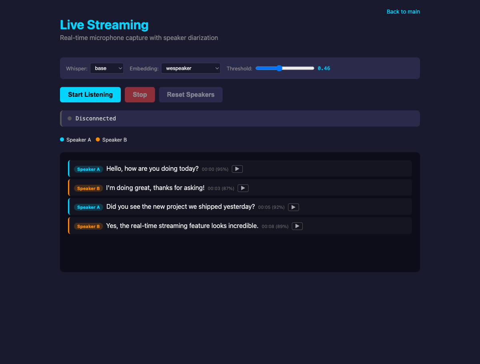The image size is (480, 364).
Task: Click the "Threshold:" label
Action: click(240, 68)
